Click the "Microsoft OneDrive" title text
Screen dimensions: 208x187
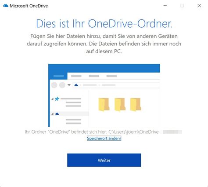click(29, 6)
